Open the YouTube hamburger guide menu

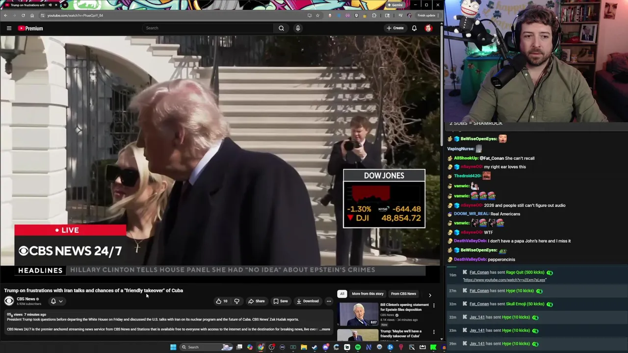pyautogui.click(x=9, y=28)
